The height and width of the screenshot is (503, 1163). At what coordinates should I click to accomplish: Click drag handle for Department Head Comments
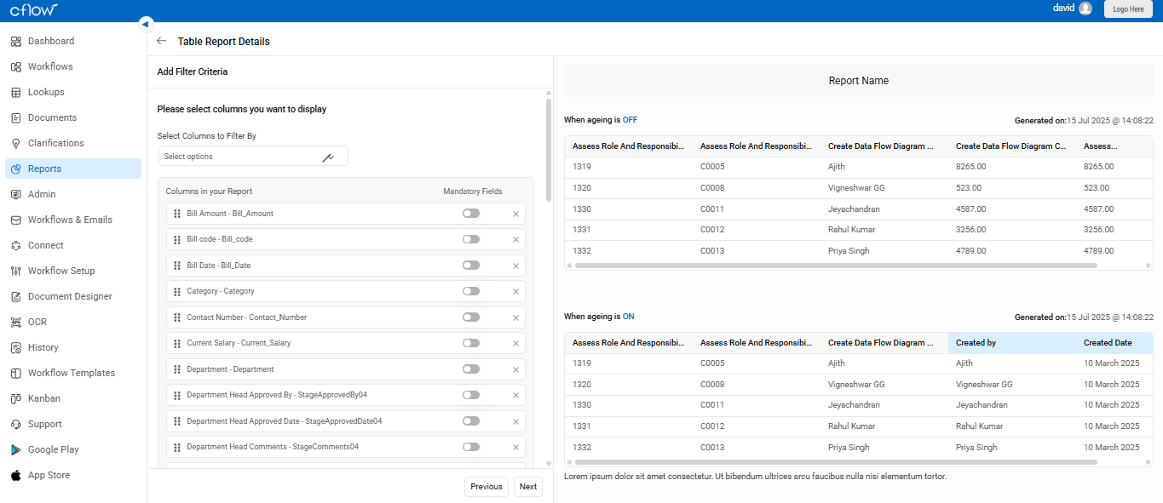pos(177,447)
